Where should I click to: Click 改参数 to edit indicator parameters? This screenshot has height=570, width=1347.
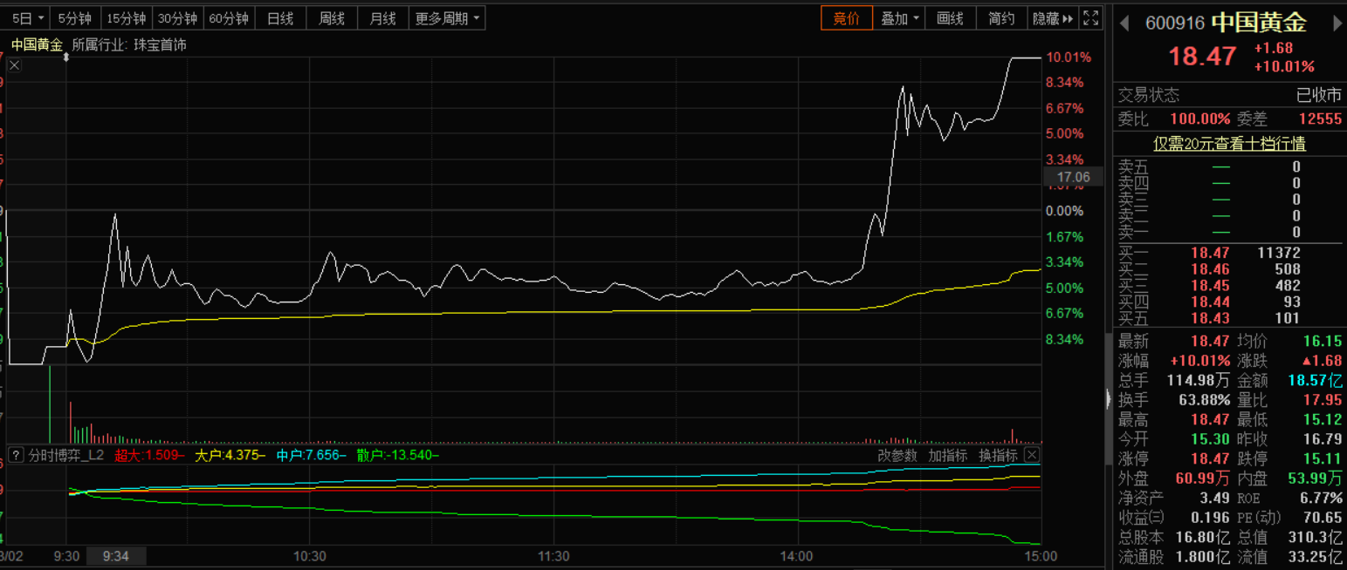click(897, 455)
